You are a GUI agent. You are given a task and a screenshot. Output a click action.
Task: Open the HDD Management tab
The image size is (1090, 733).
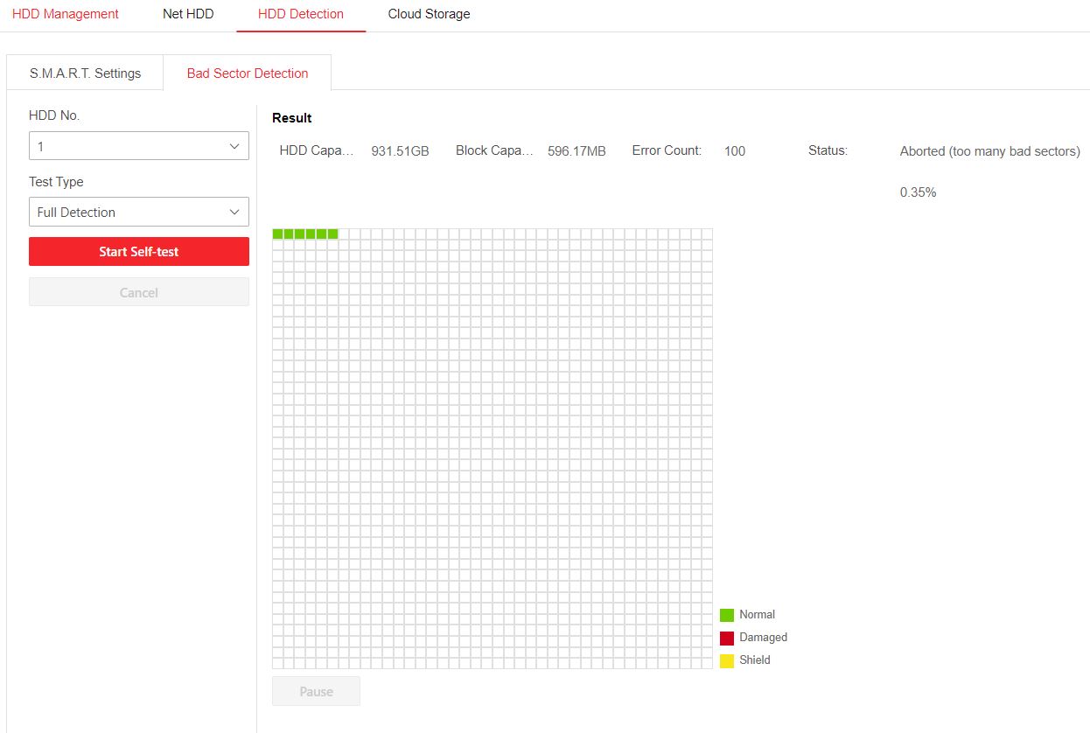pyautogui.click(x=66, y=14)
